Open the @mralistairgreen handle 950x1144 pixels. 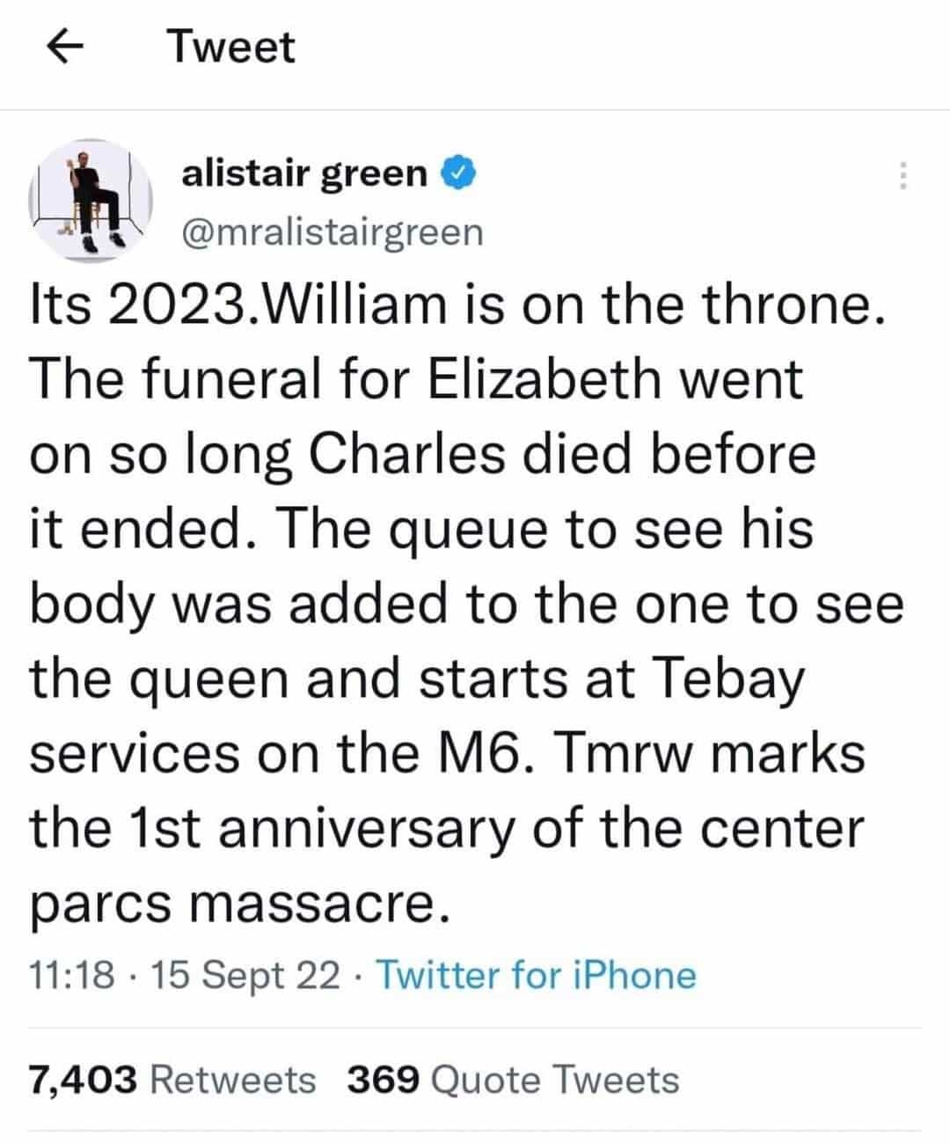coord(332,232)
